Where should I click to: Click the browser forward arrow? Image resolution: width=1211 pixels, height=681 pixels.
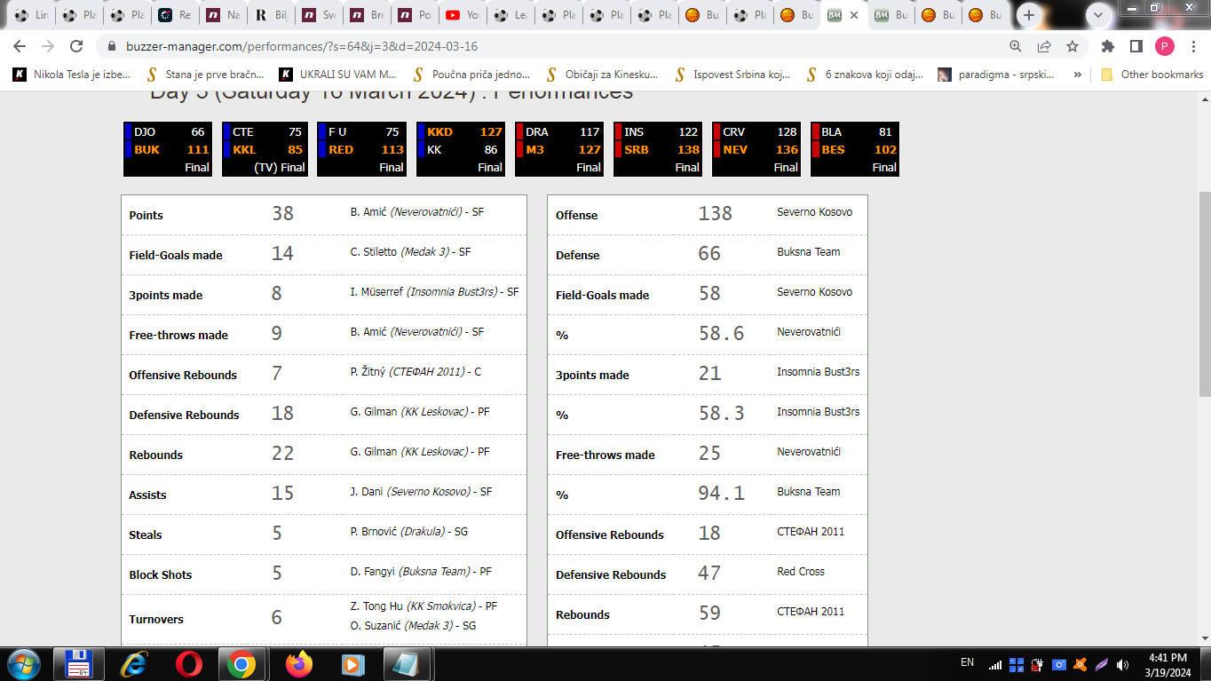pyautogui.click(x=48, y=46)
